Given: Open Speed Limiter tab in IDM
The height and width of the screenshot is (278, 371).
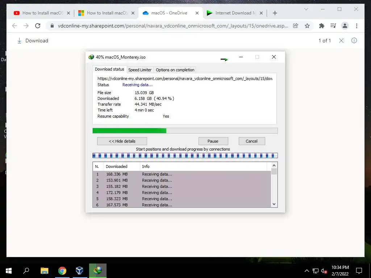Looking at the screenshot, I should click(x=140, y=70).
